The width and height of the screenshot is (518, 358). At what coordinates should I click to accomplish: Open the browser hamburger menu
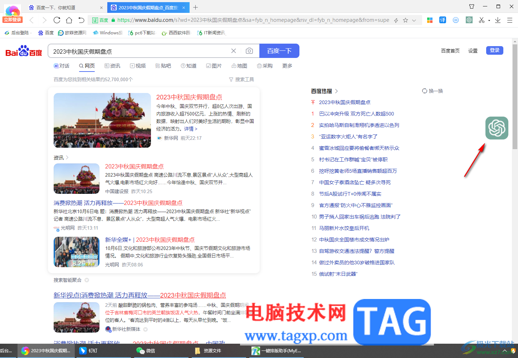[510, 20]
